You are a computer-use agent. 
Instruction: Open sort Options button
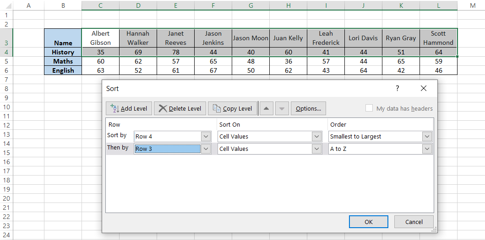308,108
